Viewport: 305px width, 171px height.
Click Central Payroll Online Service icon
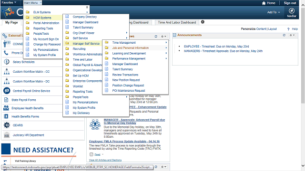coord(7,91)
